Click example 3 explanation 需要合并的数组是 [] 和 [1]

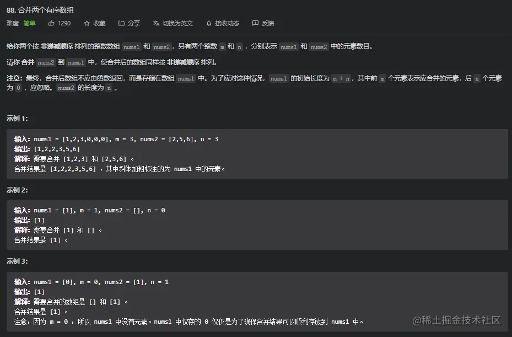click(x=71, y=302)
